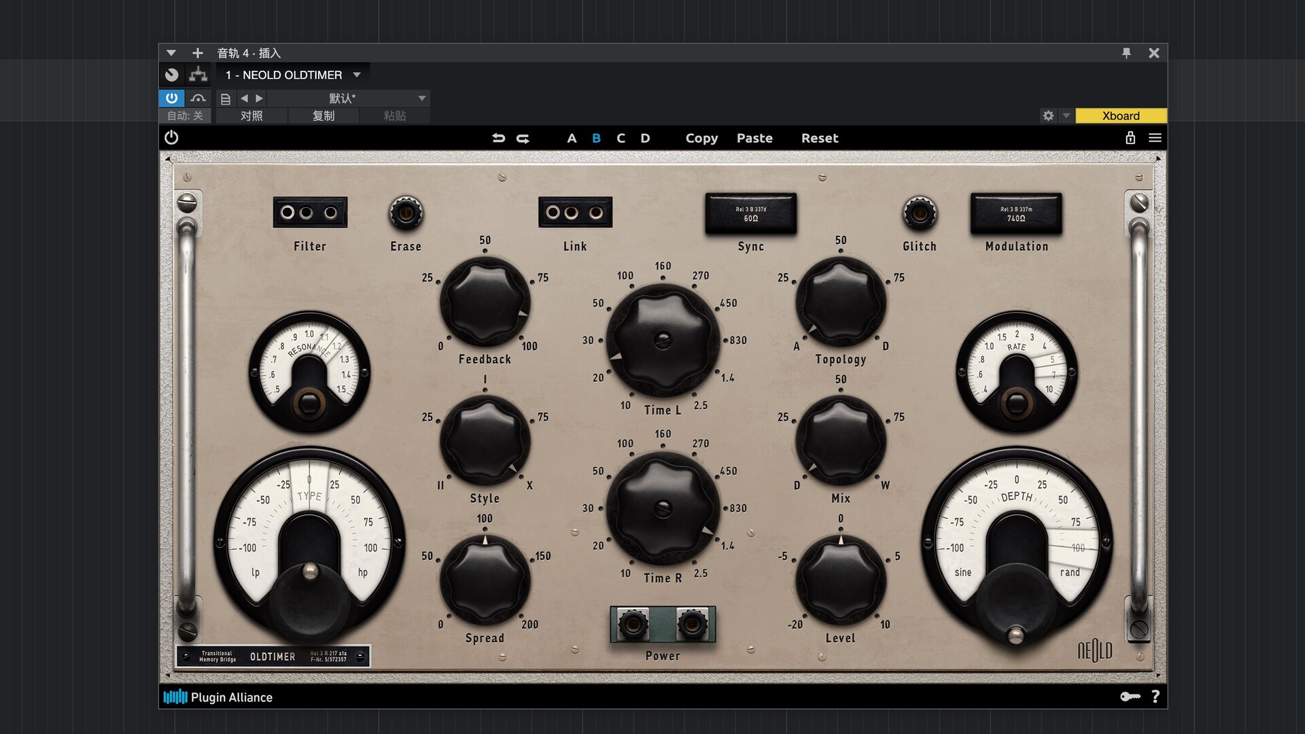Image resolution: width=1305 pixels, height=734 pixels.
Task: Expand the NEOLD OLDTIMER plugin selector
Action: (292, 75)
